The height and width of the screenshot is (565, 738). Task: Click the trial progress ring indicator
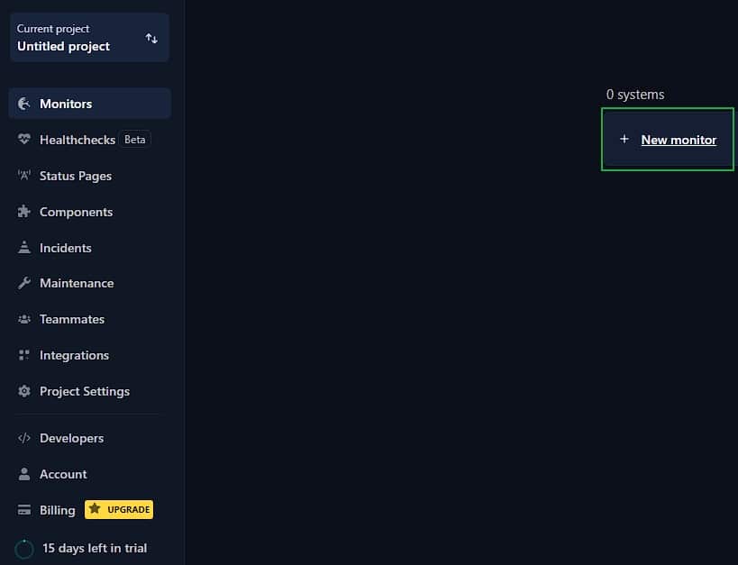(24, 549)
